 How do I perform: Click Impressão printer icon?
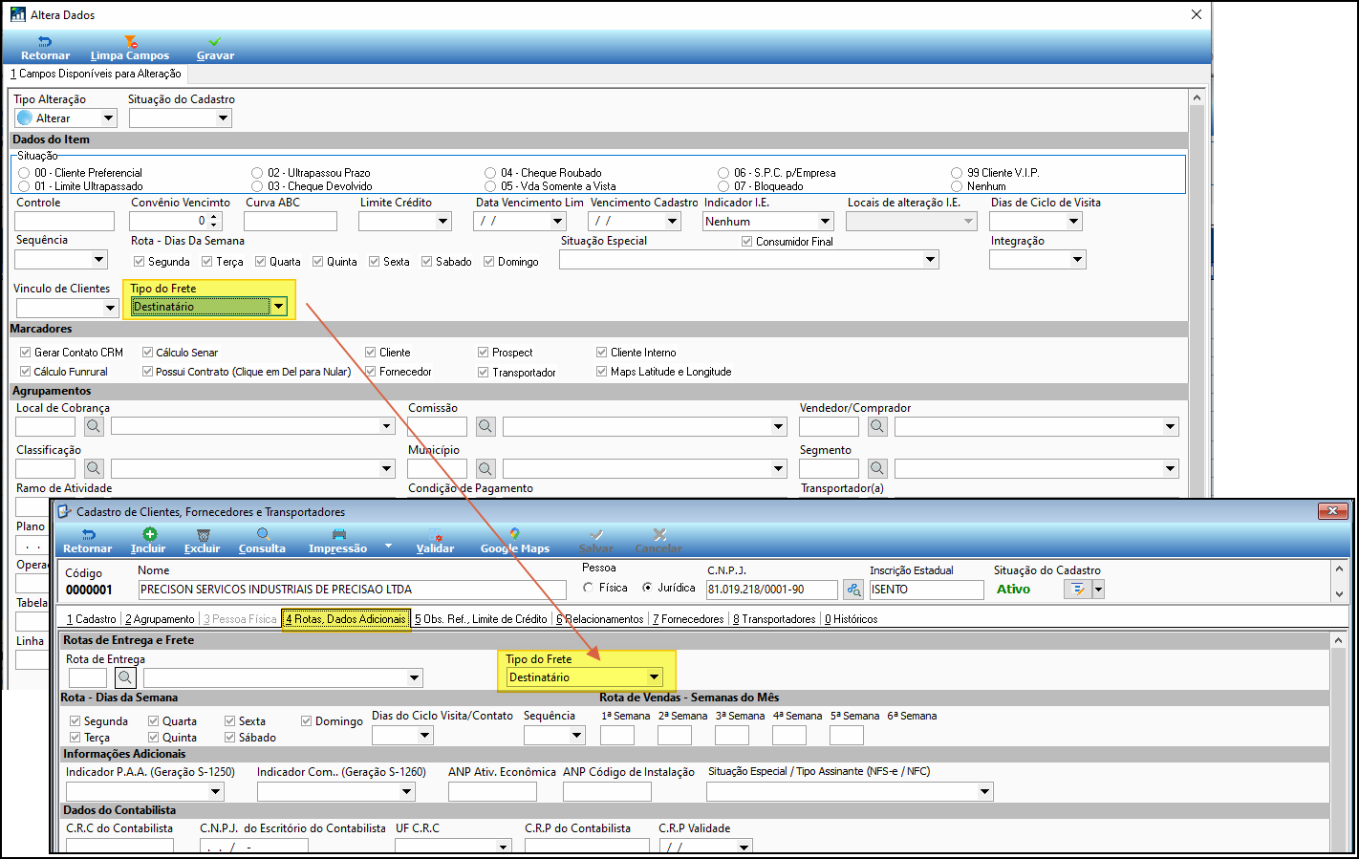pos(338,535)
